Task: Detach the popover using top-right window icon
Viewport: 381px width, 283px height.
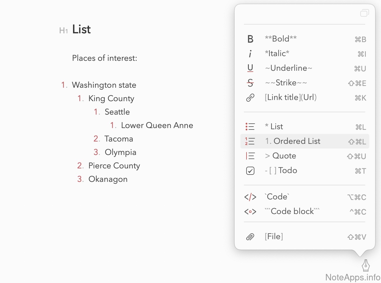Action: [364, 13]
